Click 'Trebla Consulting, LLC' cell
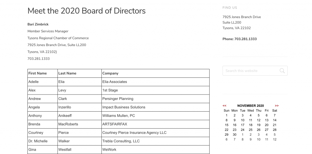The image size is (312, 154). [155, 141]
